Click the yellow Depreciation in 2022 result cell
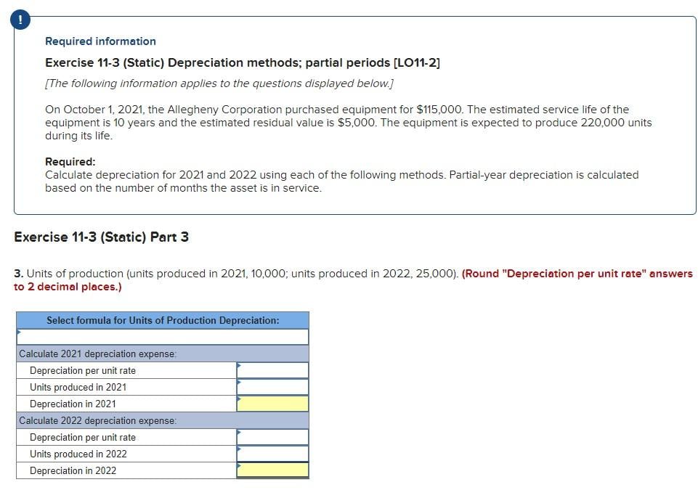Viewport: 698px width, 490px height. point(272,470)
